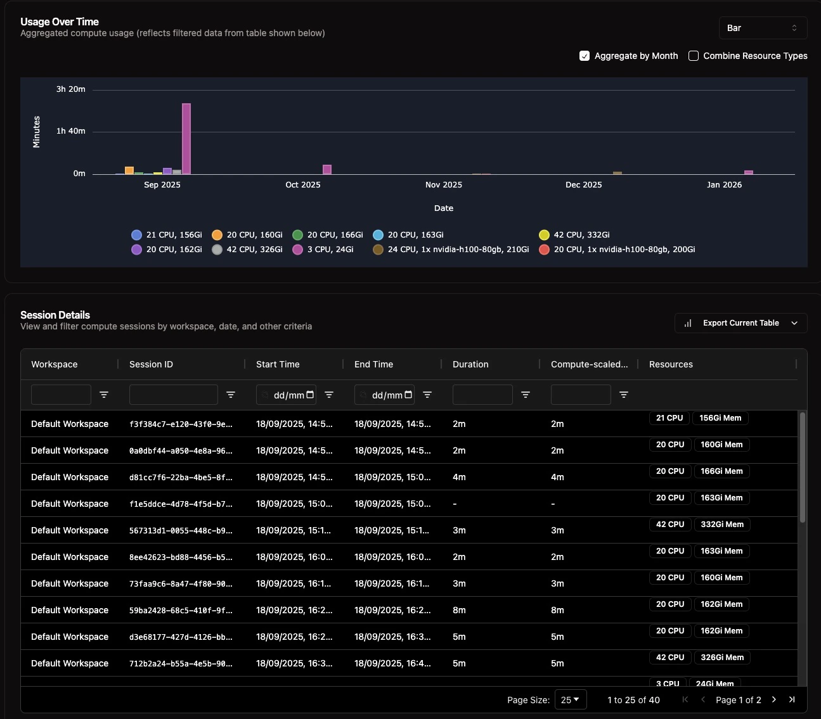Go to the next page with the arrow
The height and width of the screenshot is (719, 821).
point(773,699)
